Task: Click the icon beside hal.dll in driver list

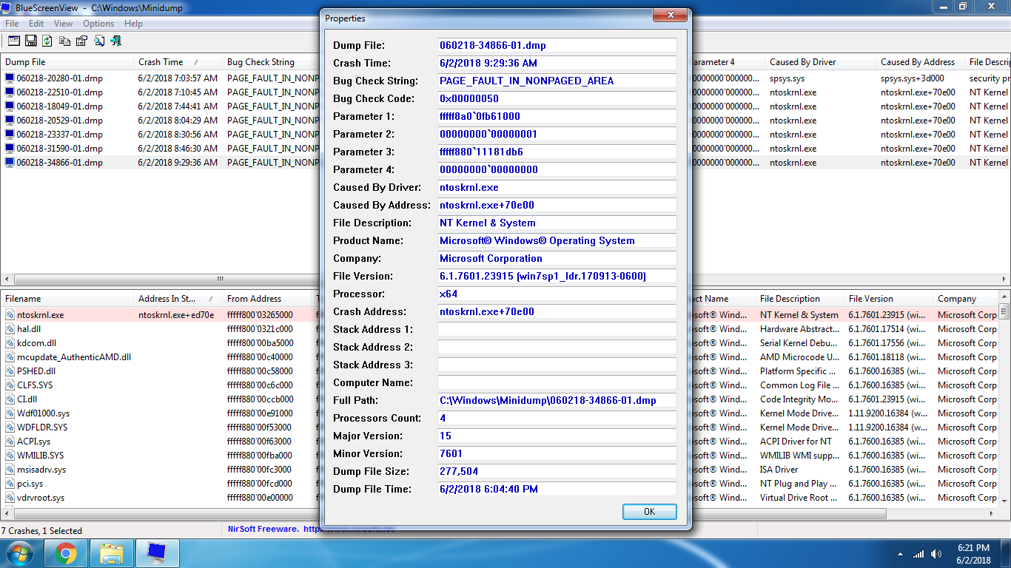Action: coord(10,329)
